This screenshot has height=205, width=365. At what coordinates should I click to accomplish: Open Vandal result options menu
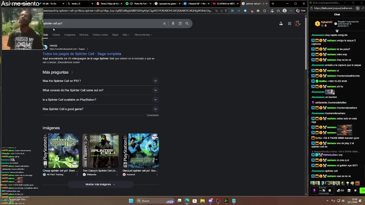[87, 49]
